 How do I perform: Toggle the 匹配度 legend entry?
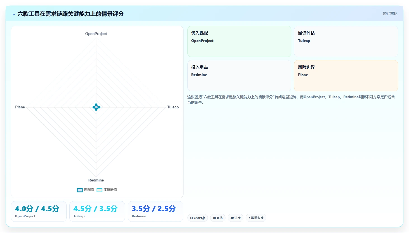[86, 190]
